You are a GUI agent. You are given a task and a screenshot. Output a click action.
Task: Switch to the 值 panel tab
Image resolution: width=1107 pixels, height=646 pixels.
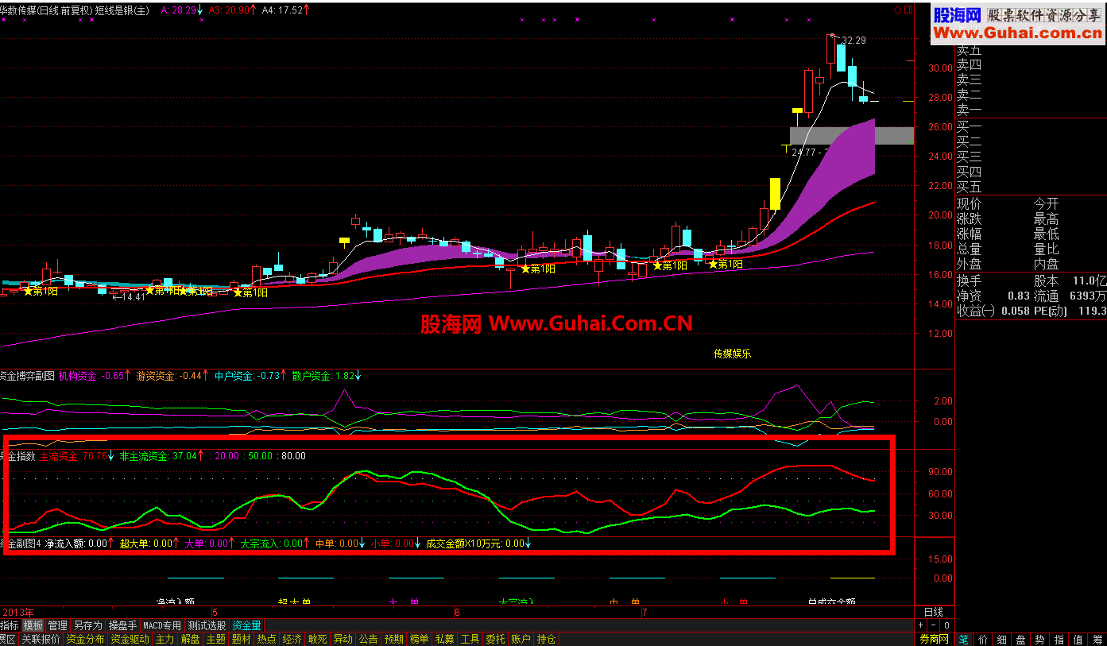(x=1078, y=639)
